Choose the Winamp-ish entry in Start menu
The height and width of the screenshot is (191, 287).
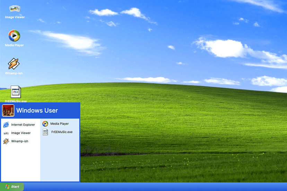[20, 141]
